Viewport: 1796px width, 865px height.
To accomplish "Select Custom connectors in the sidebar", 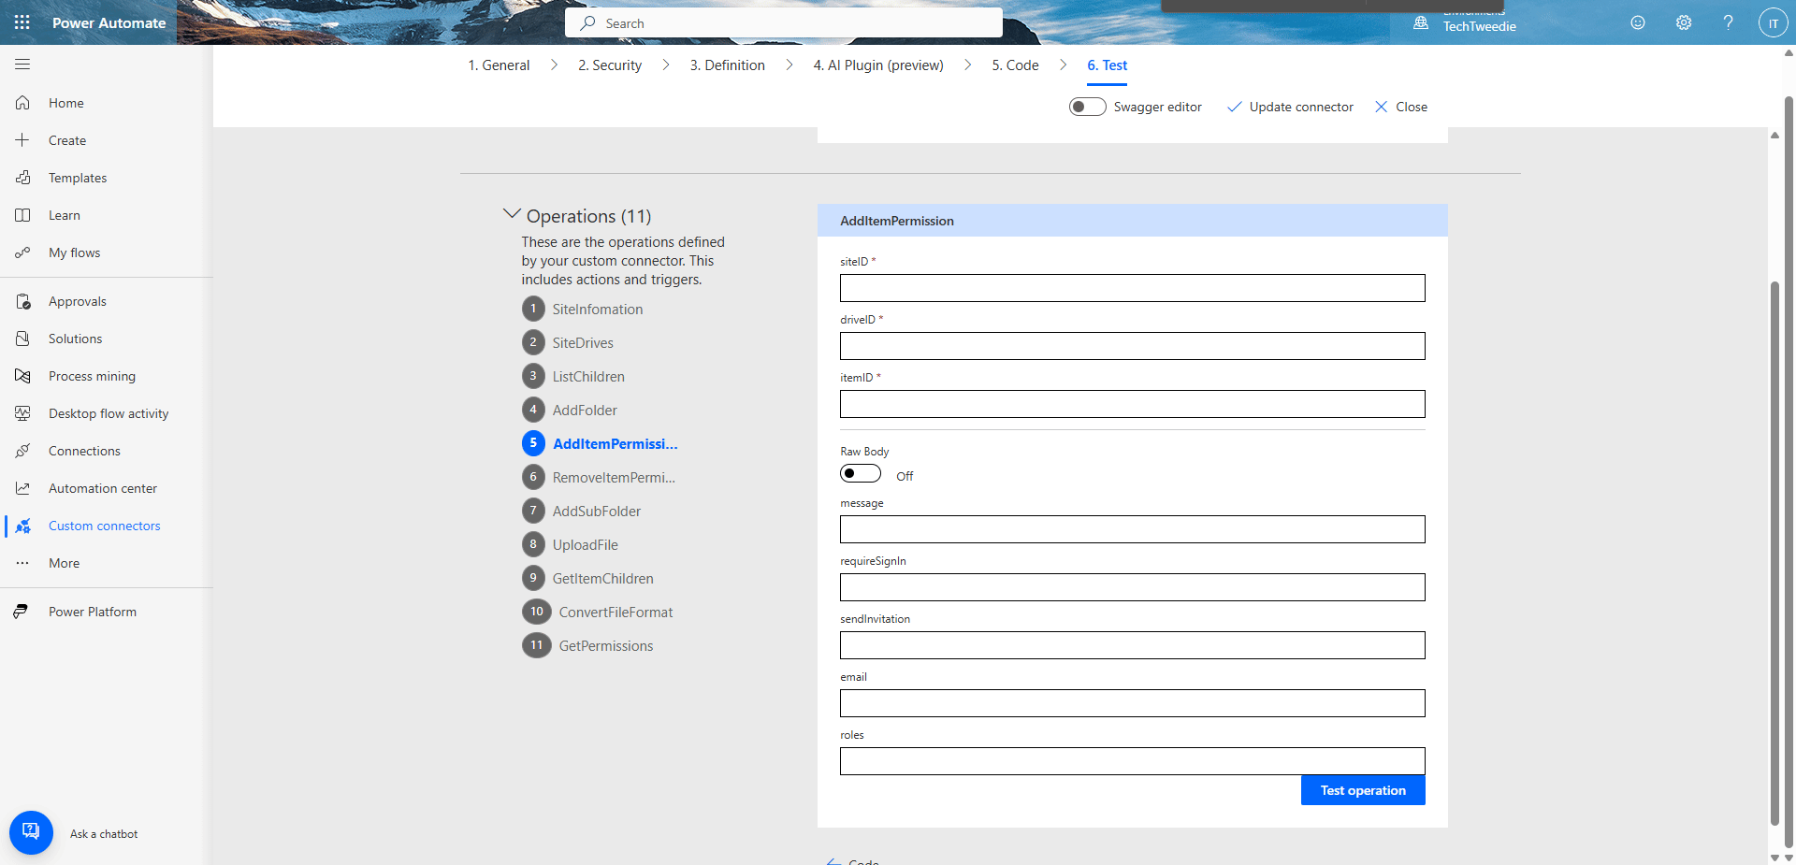I will [x=104, y=525].
